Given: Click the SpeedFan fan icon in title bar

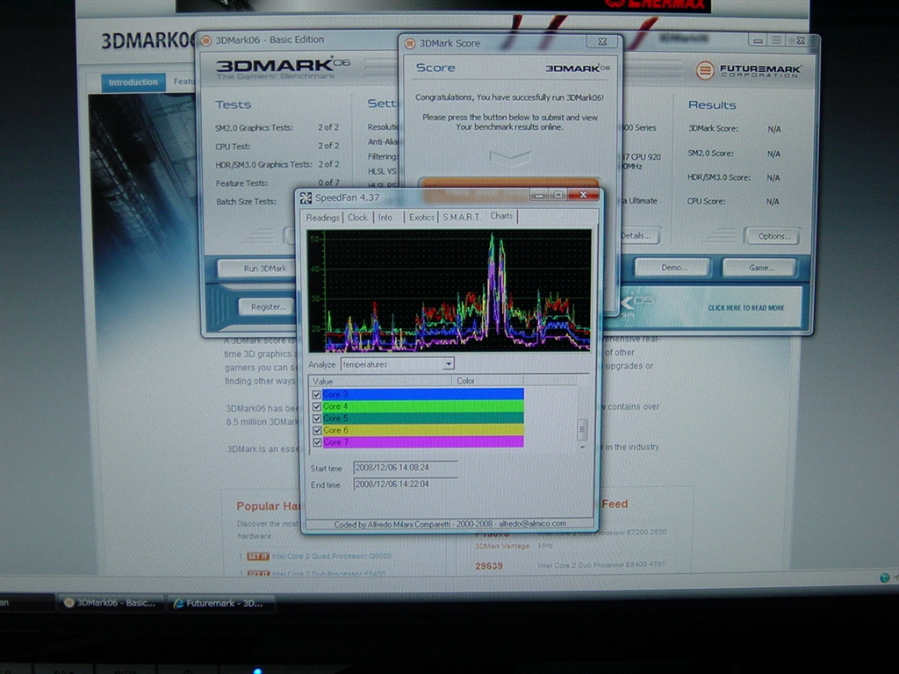Looking at the screenshot, I should click(306, 197).
